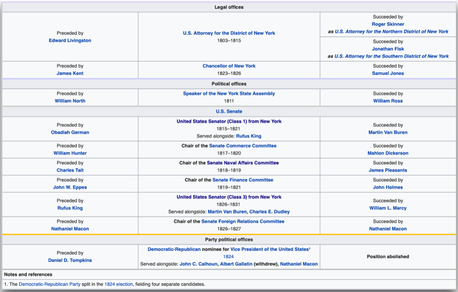
Task: Click the Samuel Jones successor link
Action: 388,73
